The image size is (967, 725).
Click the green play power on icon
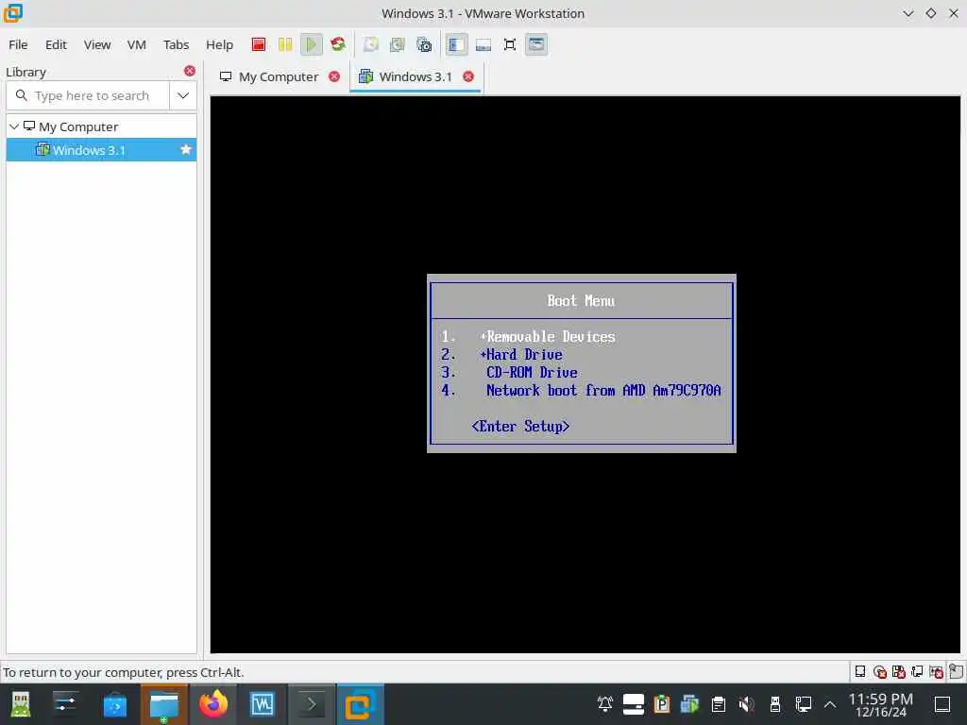[312, 44]
